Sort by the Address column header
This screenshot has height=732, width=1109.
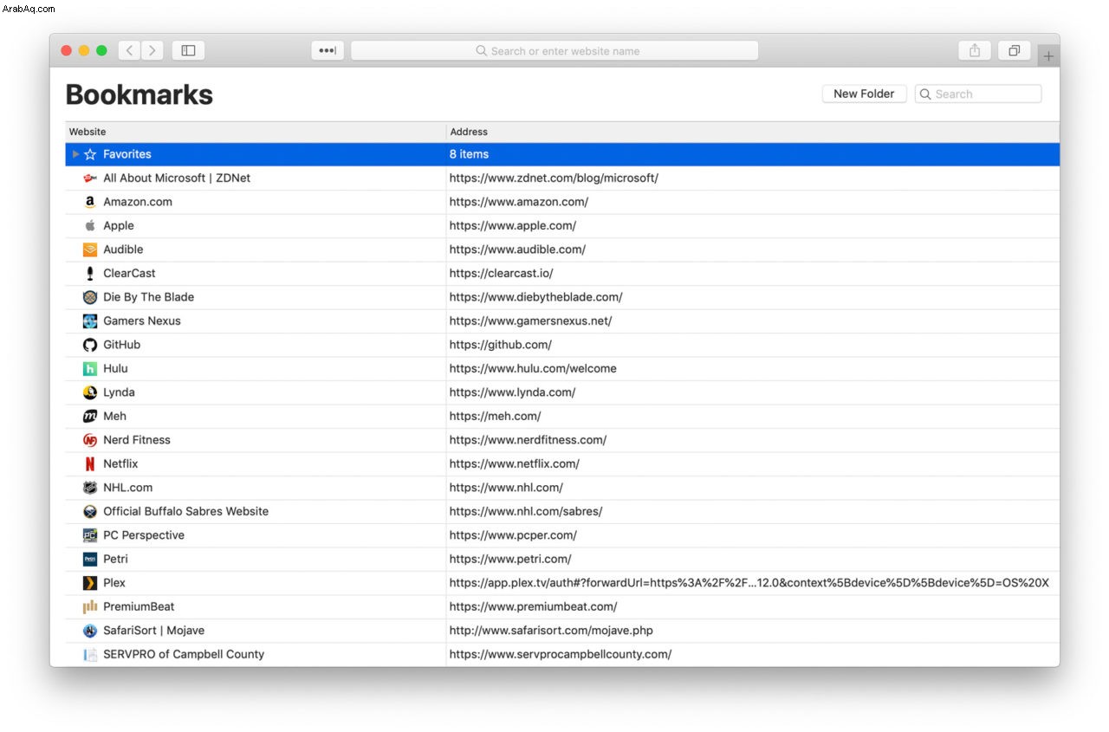[753, 132]
